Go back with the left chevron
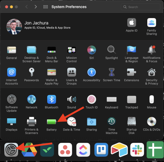This screenshot has width=164, height=162. (27, 7)
